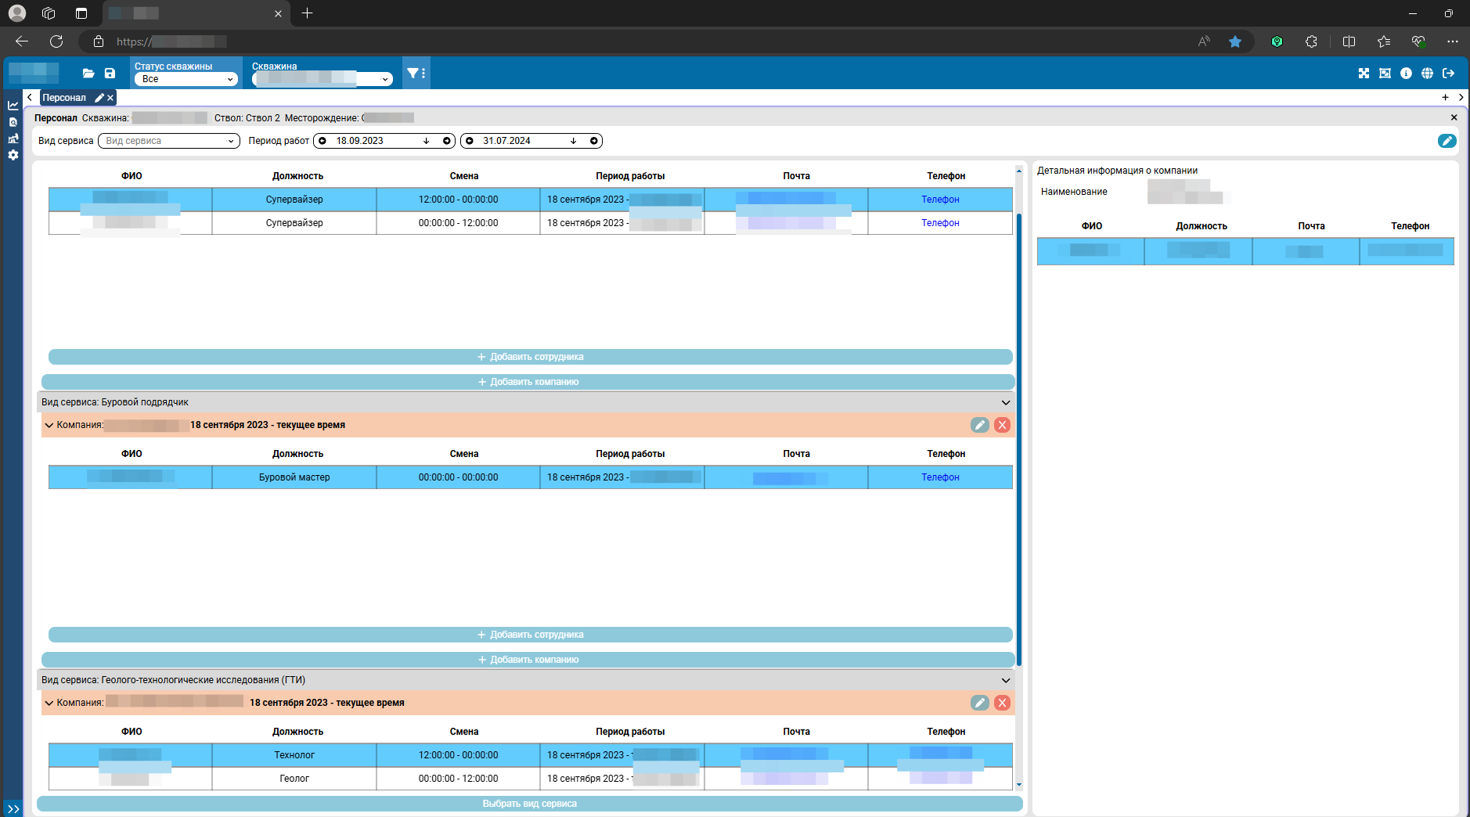Click the fullscreen expand arrows icon
The height and width of the screenshot is (817, 1470).
click(x=1364, y=74)
